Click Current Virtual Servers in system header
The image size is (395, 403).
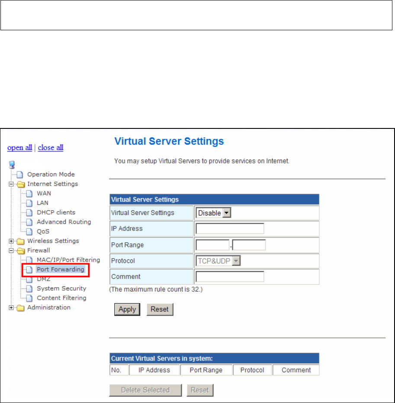(x=214, y=358)
